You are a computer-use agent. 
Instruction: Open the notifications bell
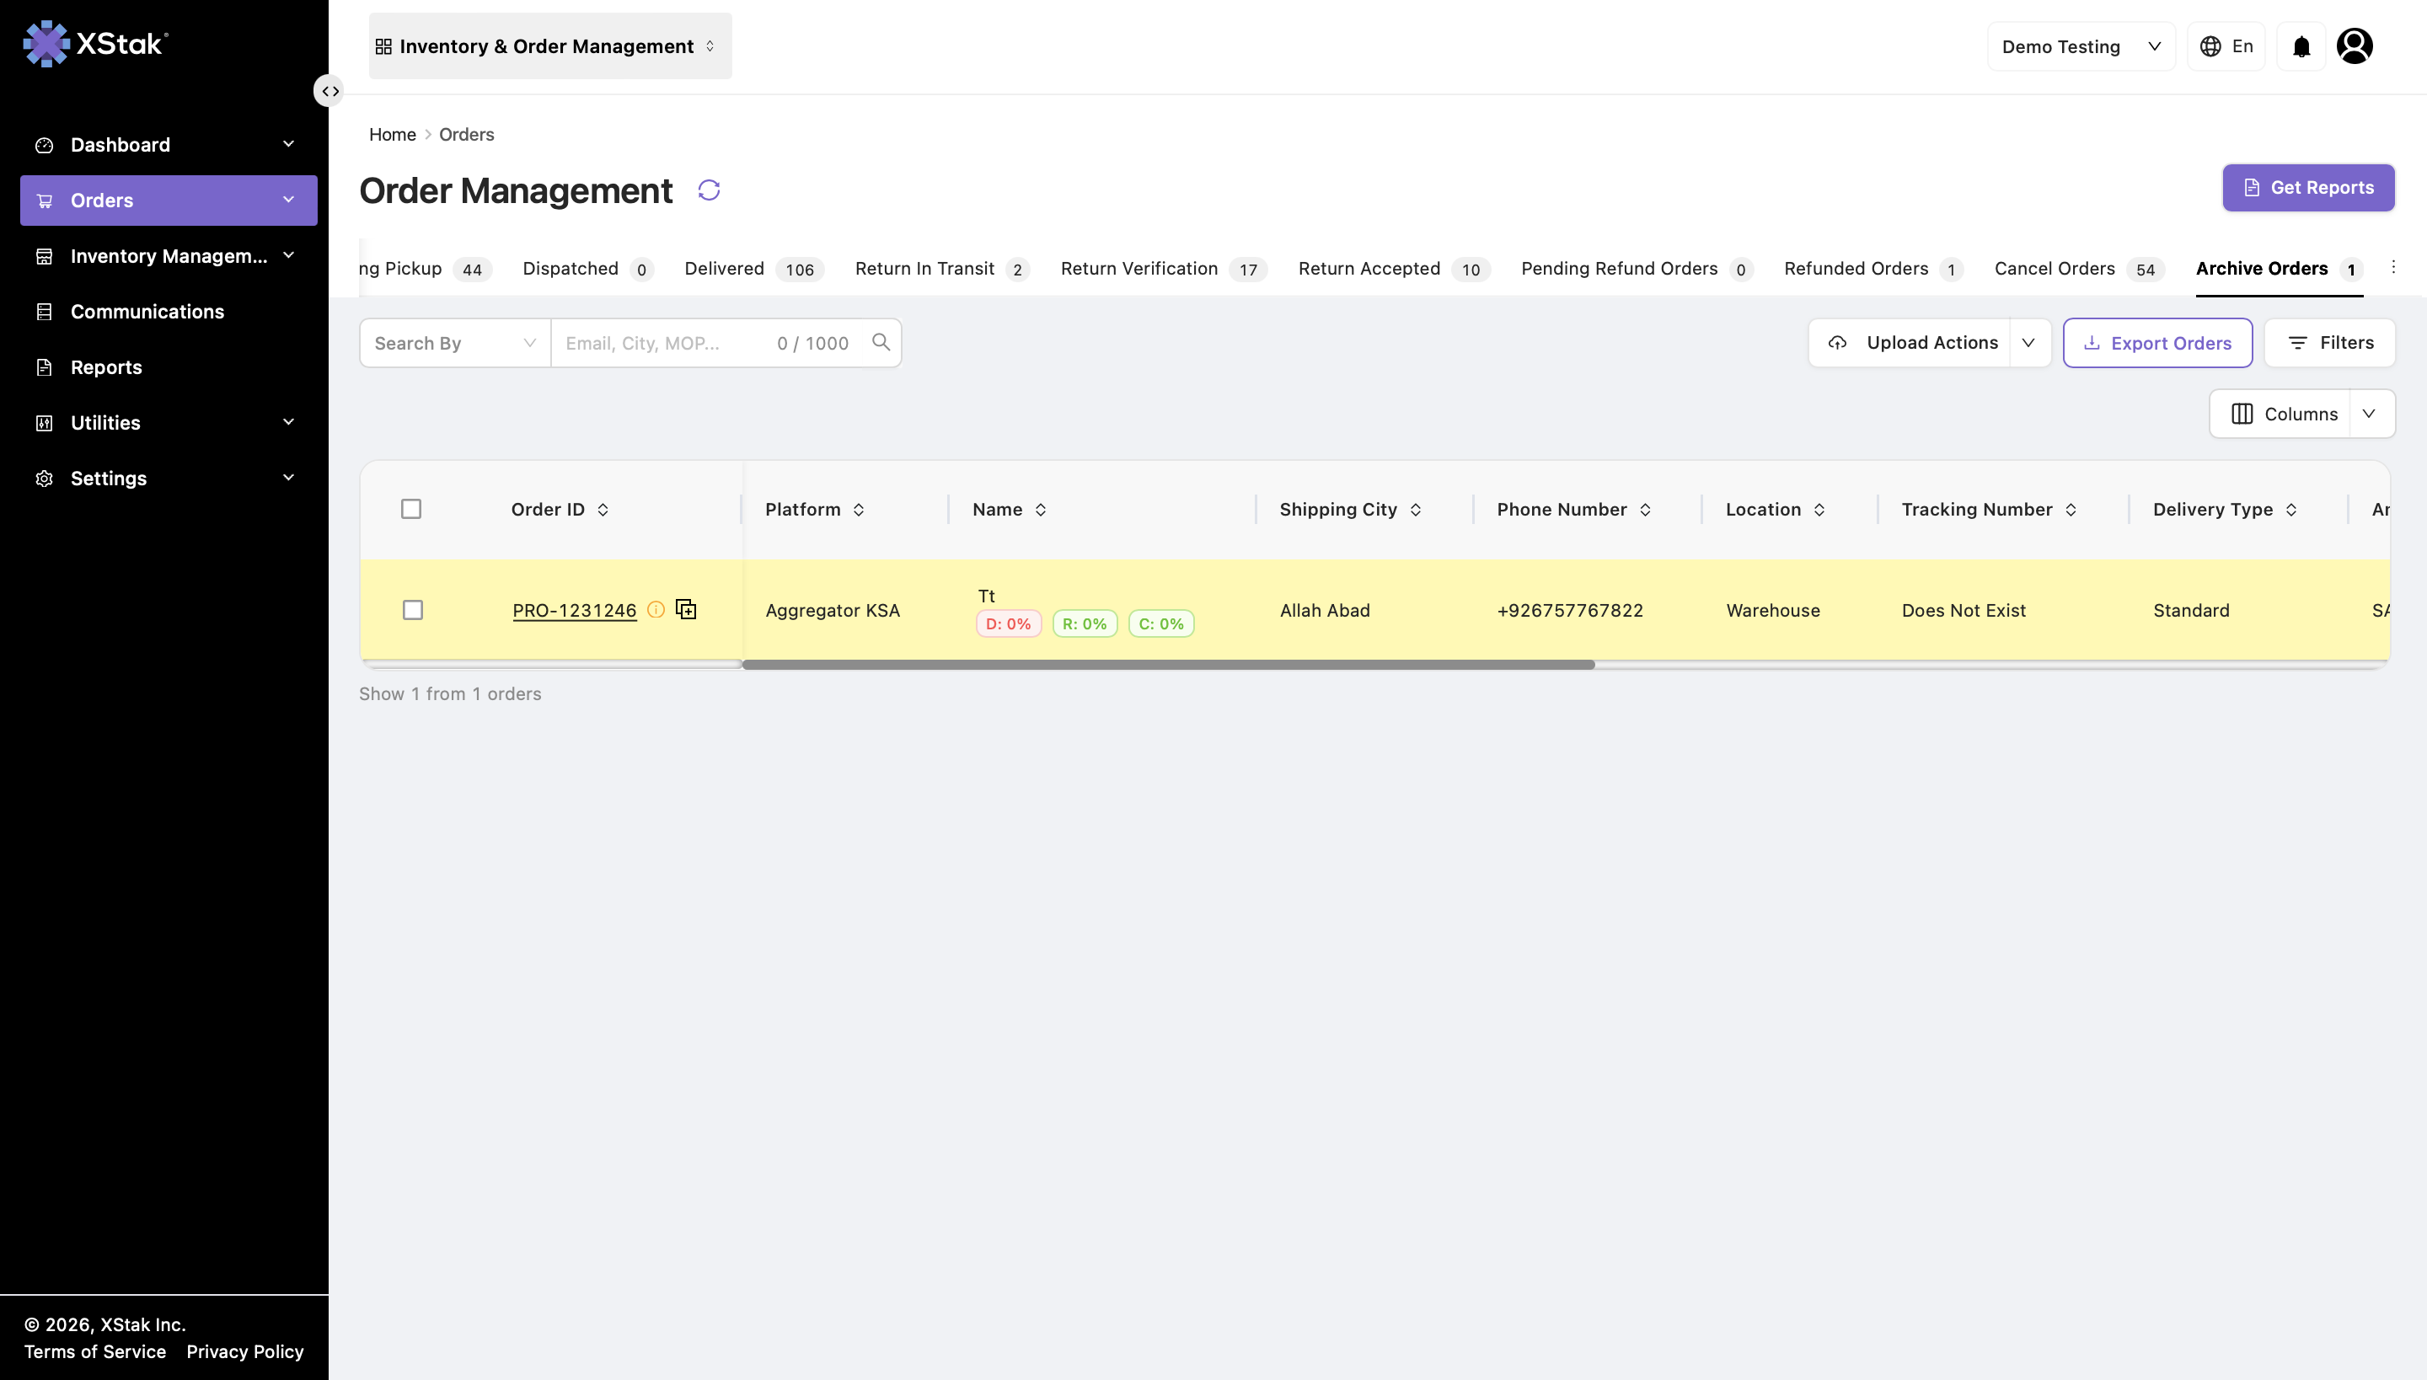pyautogui.click(x=2301, y=46)
